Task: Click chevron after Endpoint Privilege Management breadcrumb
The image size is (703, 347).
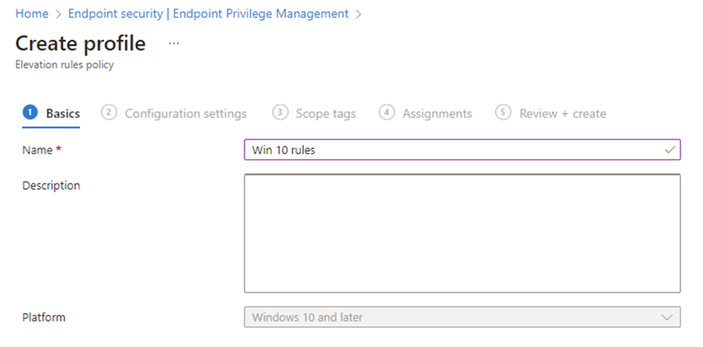Action: 358,14
